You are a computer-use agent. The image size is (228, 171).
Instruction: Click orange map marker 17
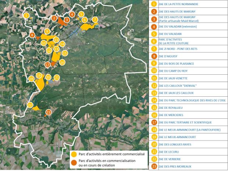47,64
